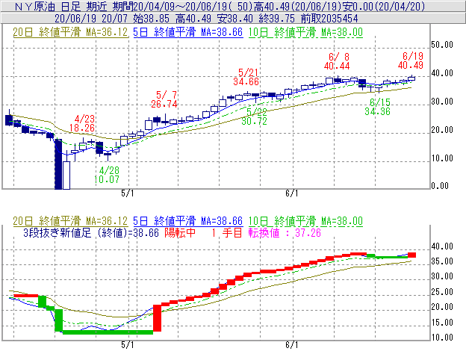Click the lower chart's 5日 終値平滑 MA=38.66 legend
This screenshot has width=466, height=354.
pyautogui.click(x=188, y=221)
